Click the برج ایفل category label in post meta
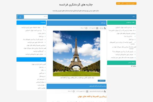 [x=101, y=28]
